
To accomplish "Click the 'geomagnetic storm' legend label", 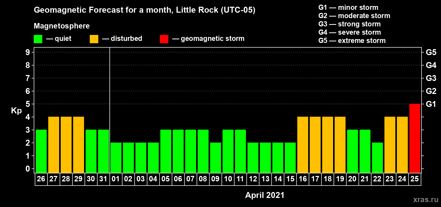I will 212,39.
